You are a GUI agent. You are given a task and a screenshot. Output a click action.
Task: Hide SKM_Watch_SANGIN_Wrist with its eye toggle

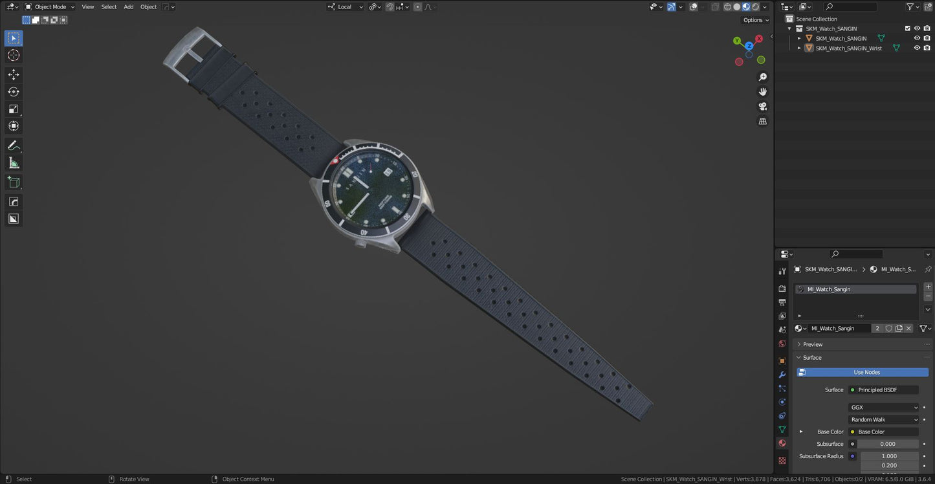[917, 48]
